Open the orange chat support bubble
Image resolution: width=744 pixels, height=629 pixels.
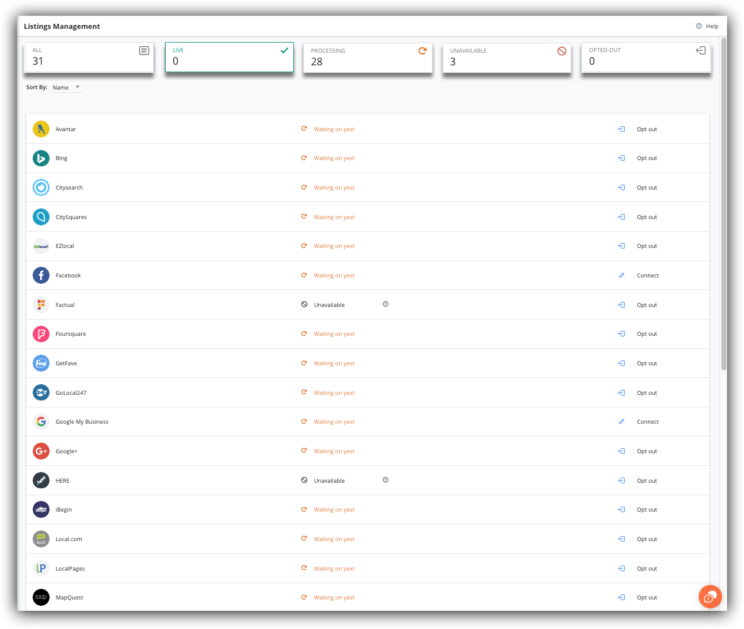coord(710,597)
